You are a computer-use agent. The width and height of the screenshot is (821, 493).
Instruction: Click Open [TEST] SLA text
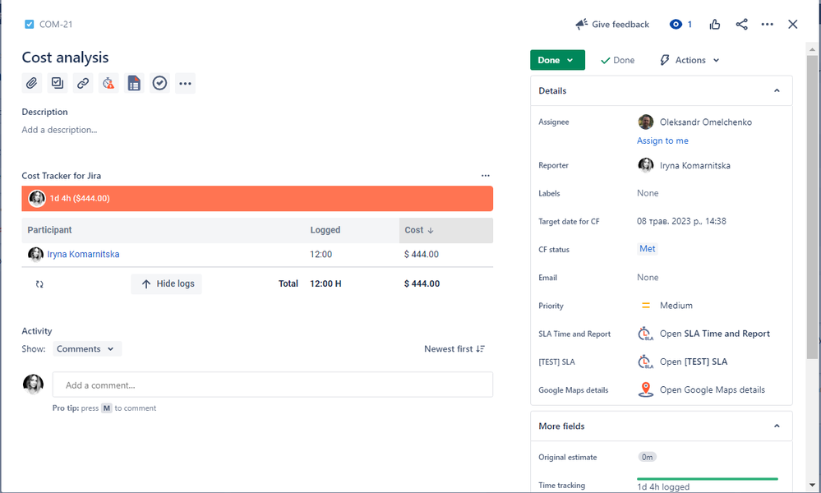[x=694, y=362]
